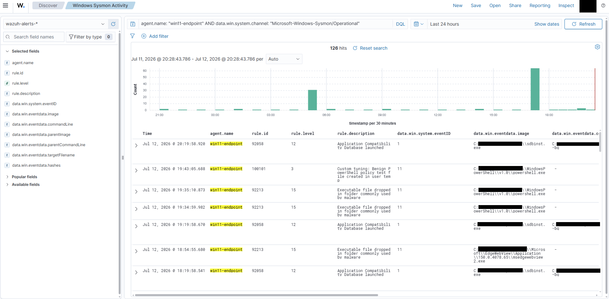Click New in the top menu
The height and width of the screenshot is (299, 609).
458,5
